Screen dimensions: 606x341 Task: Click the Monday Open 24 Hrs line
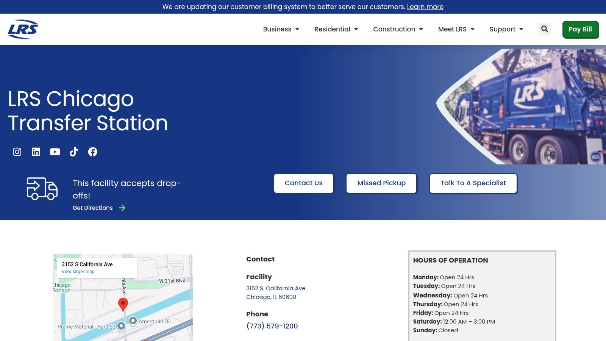coord(444,277)
